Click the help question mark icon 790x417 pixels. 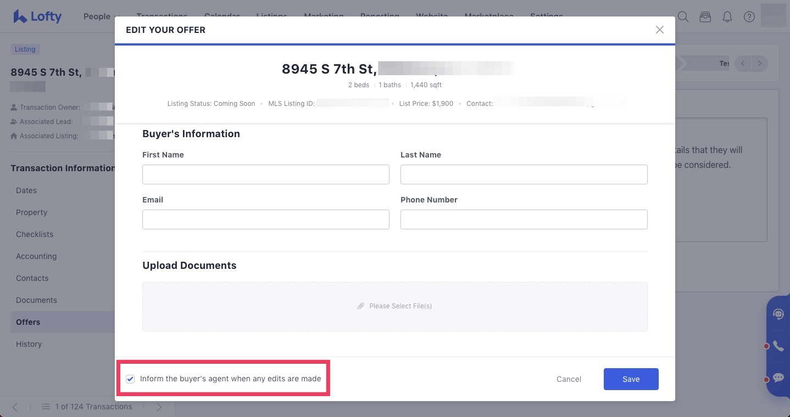[749, 17]
